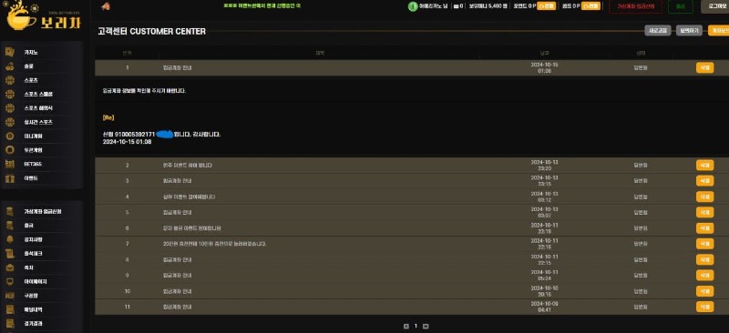
Task: Go to 가상계좌 입금신청 in sidebar menu
Action: [43, 211]
